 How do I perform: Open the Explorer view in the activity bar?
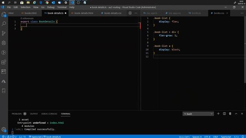(3, 15)
